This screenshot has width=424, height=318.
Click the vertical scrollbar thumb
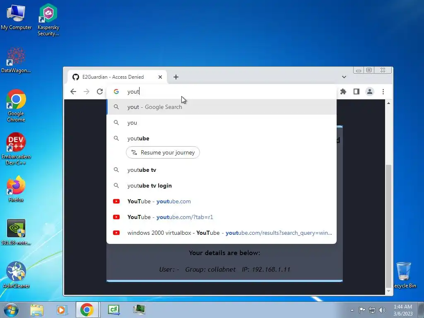tap(388, 226)
